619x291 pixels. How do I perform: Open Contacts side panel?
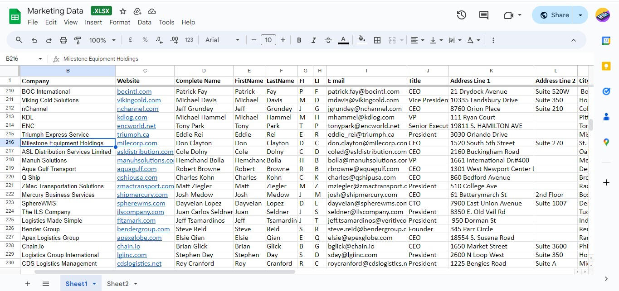pos(606,117)
